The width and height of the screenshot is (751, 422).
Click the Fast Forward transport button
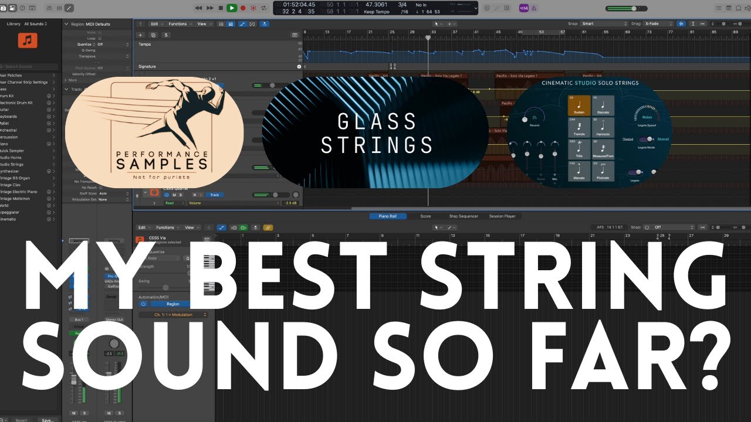click(210, 8)
